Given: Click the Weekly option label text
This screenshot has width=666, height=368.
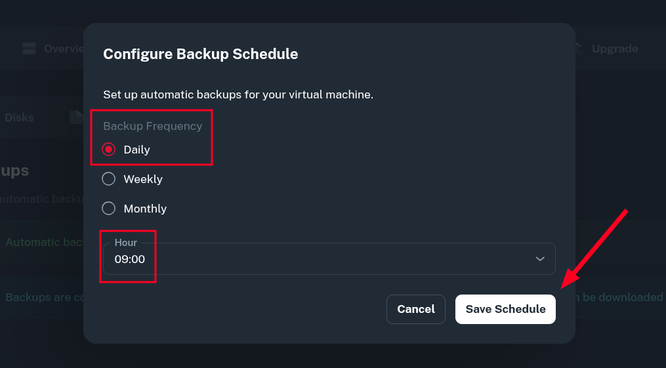Looking at the screenshot, I should click(143, 179).
